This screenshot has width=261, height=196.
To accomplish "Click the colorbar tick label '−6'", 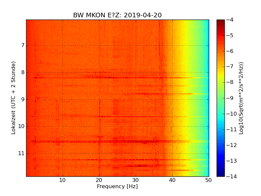I will tap(230, 51).
